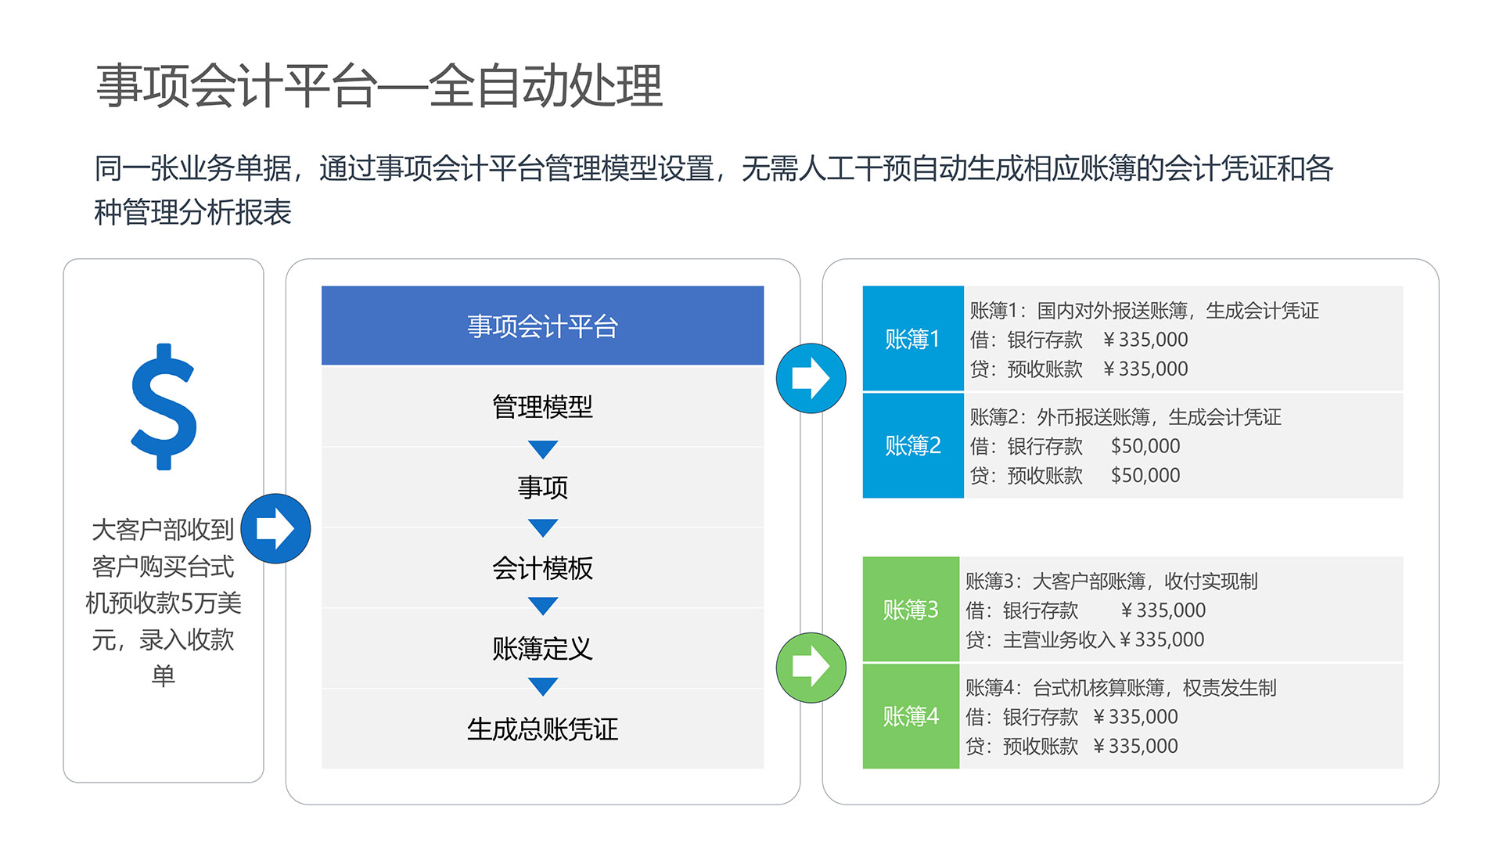Click the 生成总账凭证 row
This screenshot has width=1503, height=846.
tap(542, 729)
